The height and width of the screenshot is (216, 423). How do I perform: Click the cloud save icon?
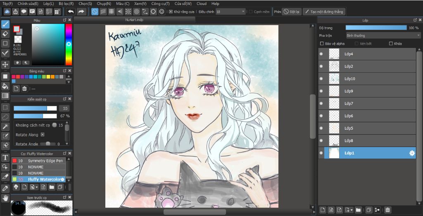click(x=7, y=12)
